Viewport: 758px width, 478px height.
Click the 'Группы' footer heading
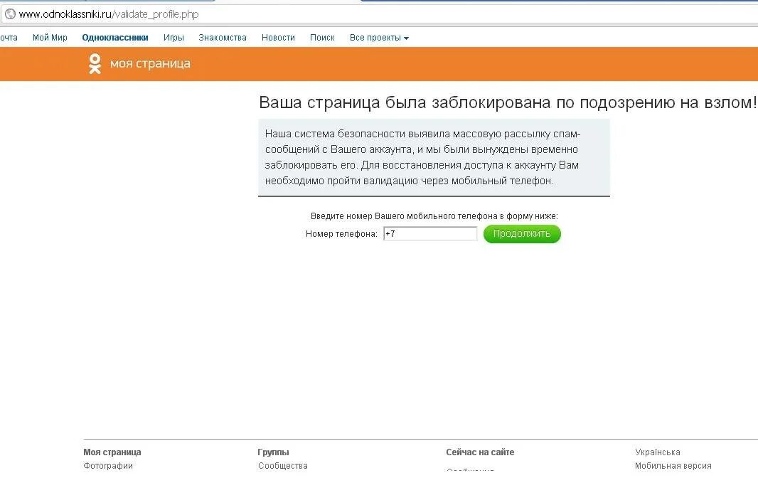[x=273, y=452]
